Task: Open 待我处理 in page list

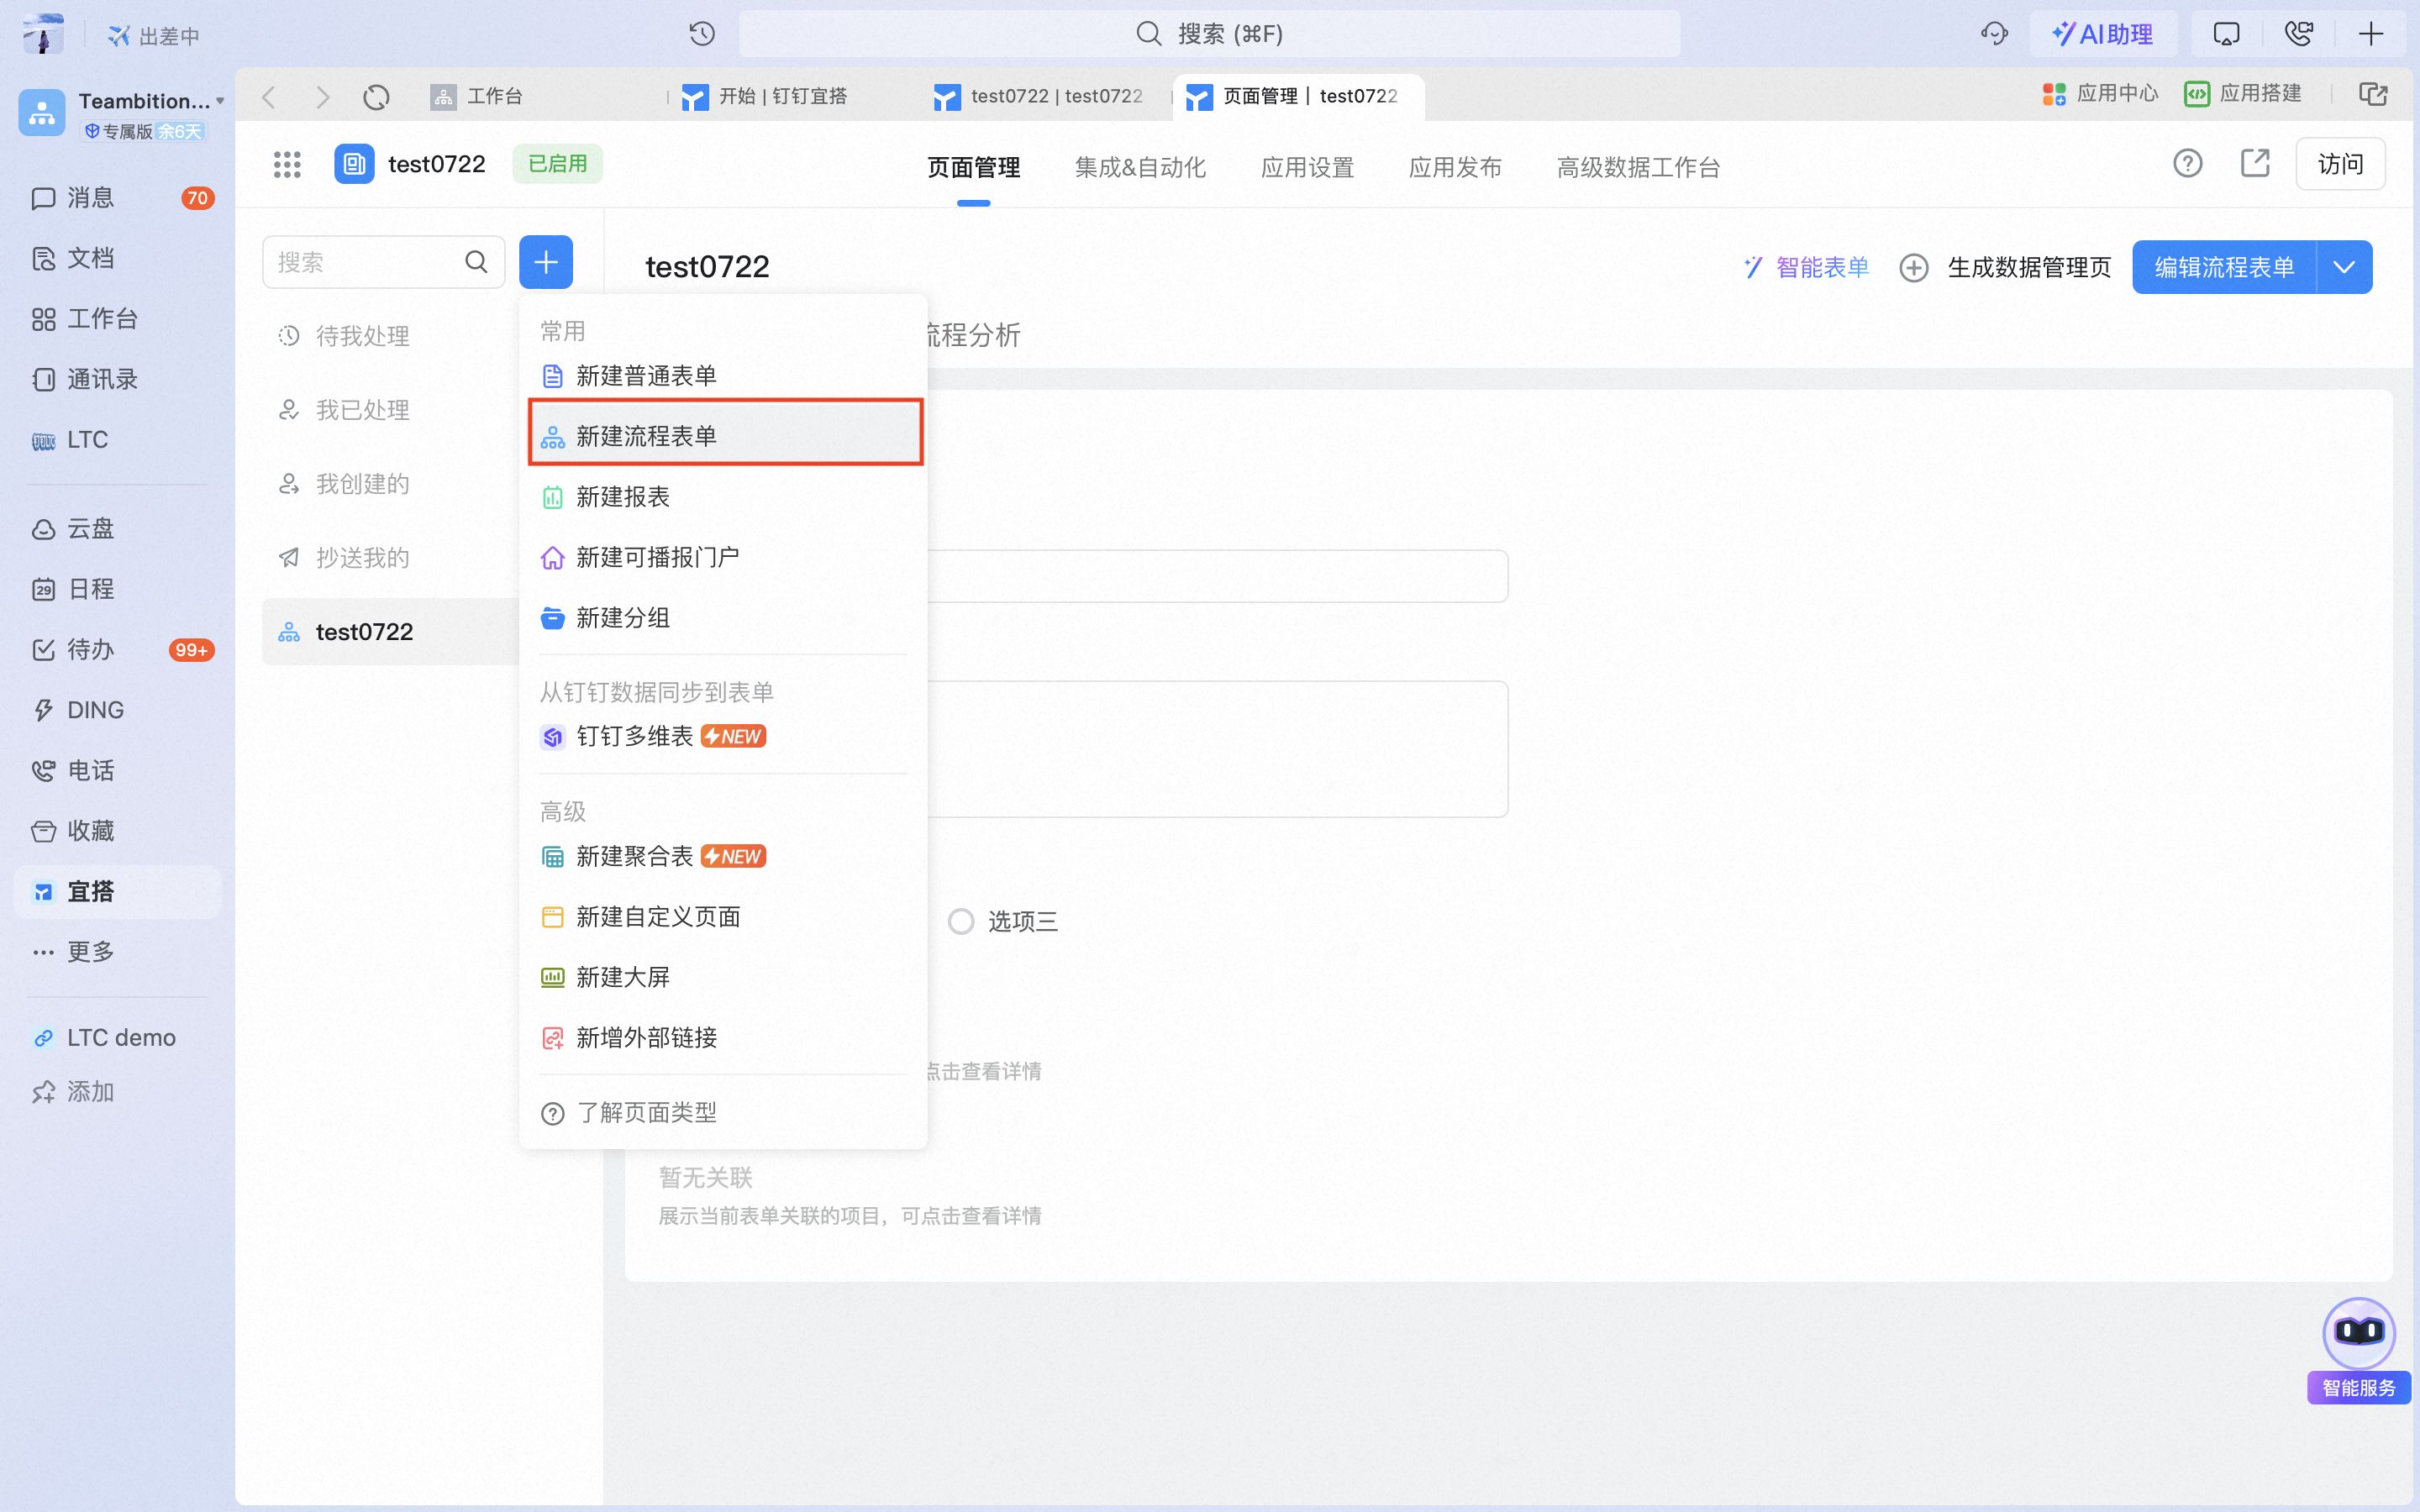Action: coord(390,336)
